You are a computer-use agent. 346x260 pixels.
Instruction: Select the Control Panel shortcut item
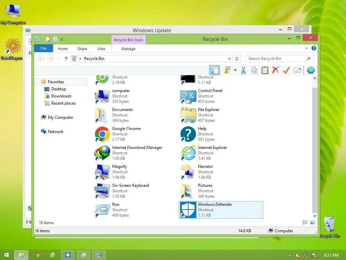(x=221, y=96)
